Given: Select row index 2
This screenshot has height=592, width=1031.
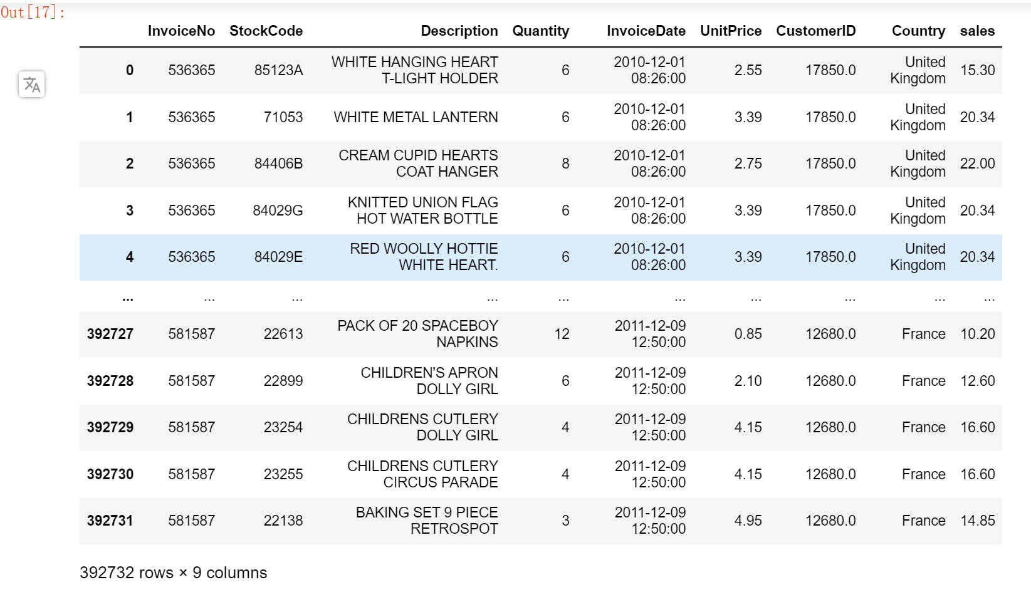Looking at the screenshot, I should pyautogui.click(x=130, y=164).
